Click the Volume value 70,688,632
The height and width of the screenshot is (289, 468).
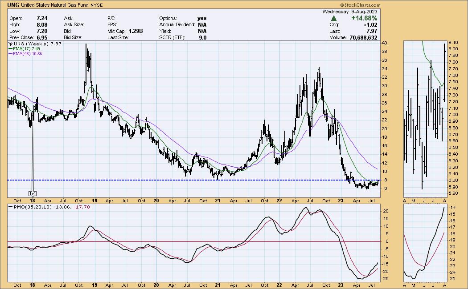(363, 37)
